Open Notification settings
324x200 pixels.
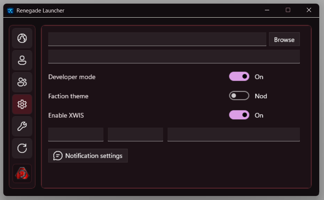(x=88, y=156)
